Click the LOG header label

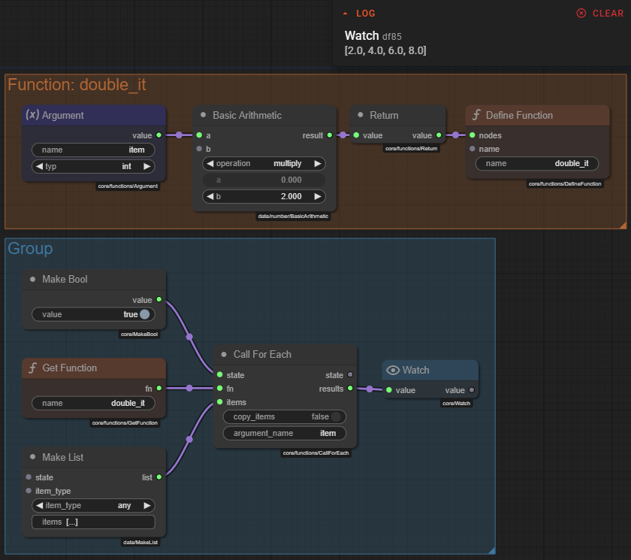tap(365, 14)
